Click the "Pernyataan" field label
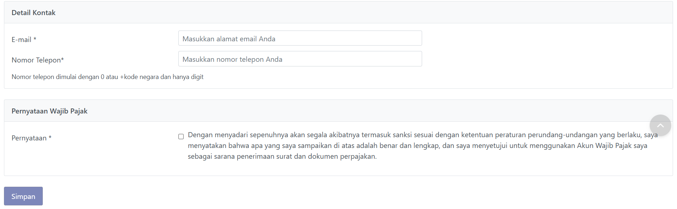 [x=29, y=138]
